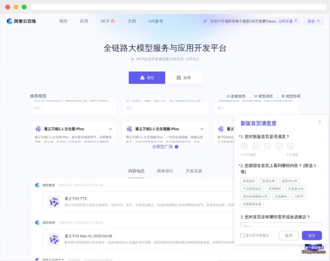This screenshot has height=261, width=330.
Task: Toggle the 推荐模型 option tag
Action: [x=249, y=181]
